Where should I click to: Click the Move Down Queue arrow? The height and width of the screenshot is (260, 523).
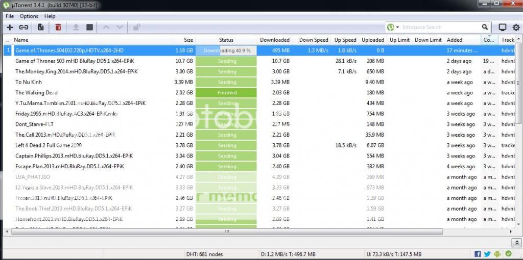coord(120,28)
